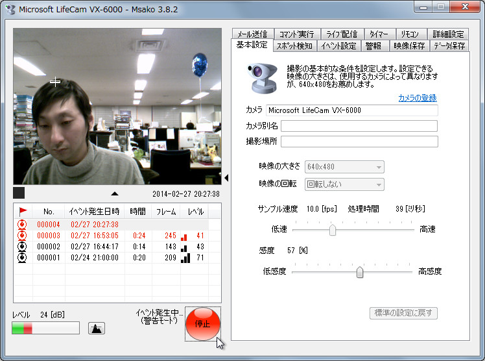The height and width of the screenshot is (361, 485).
Task: Open the タイマー tab
Action: 379,34
